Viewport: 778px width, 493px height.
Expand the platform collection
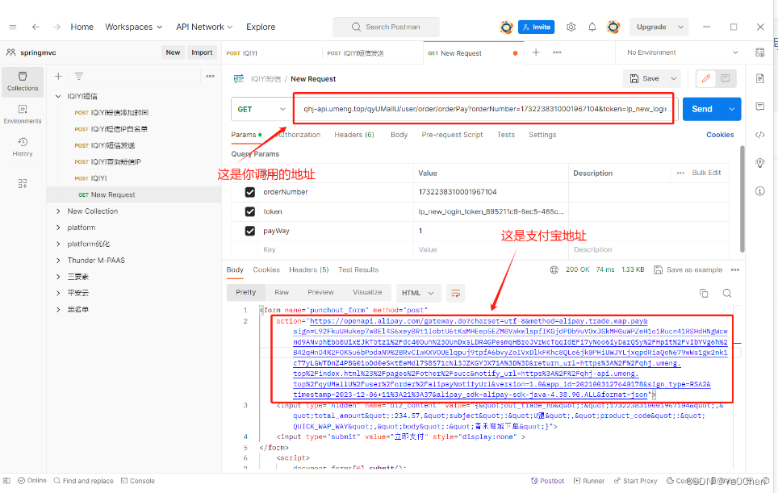pyautogui.click(x=58, y=228)
